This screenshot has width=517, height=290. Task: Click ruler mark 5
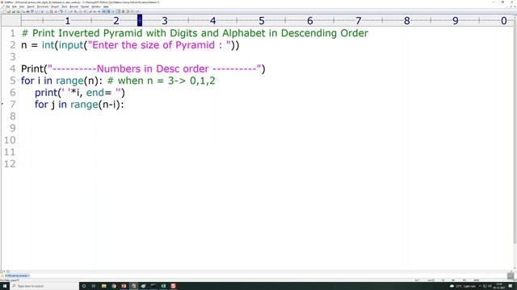pos(262,21)
